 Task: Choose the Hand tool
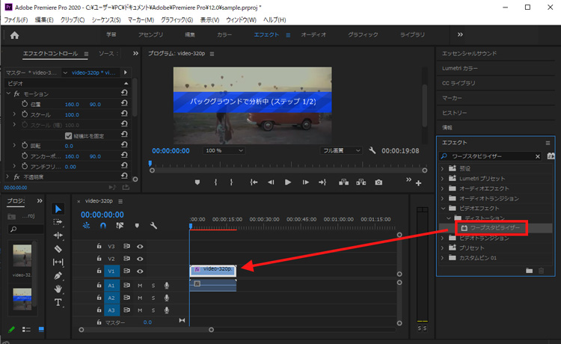[x=58, y=289]
